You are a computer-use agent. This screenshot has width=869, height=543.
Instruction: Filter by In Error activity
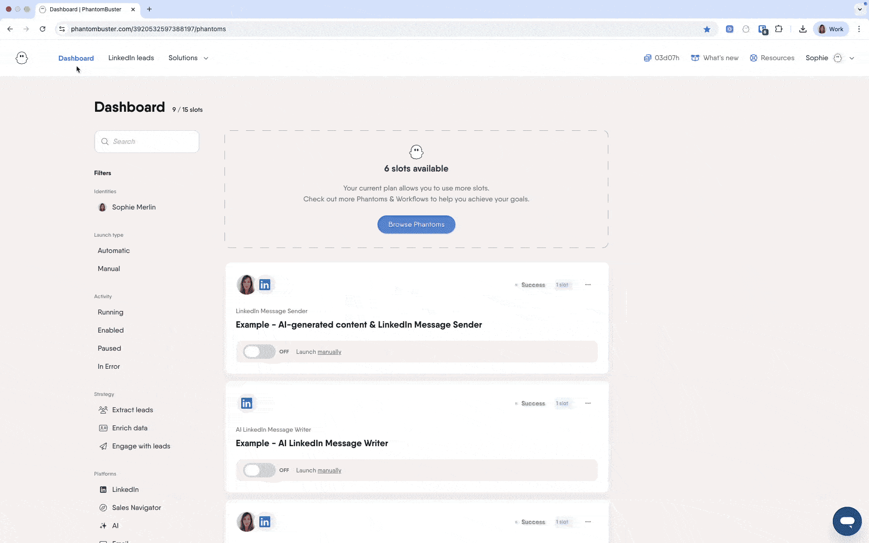(109, 367)
